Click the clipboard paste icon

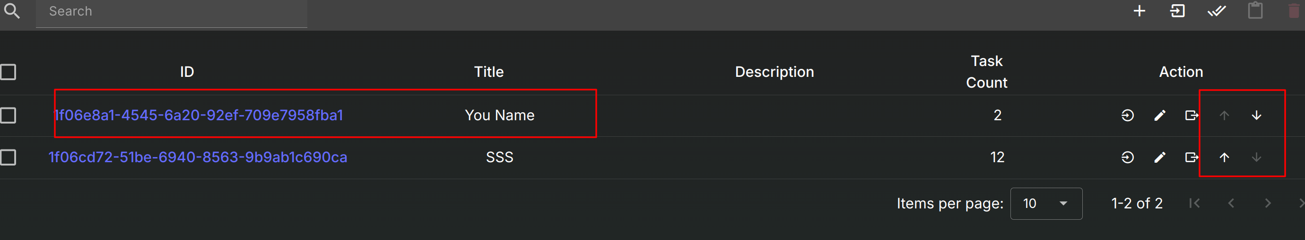coord(1255,11)
